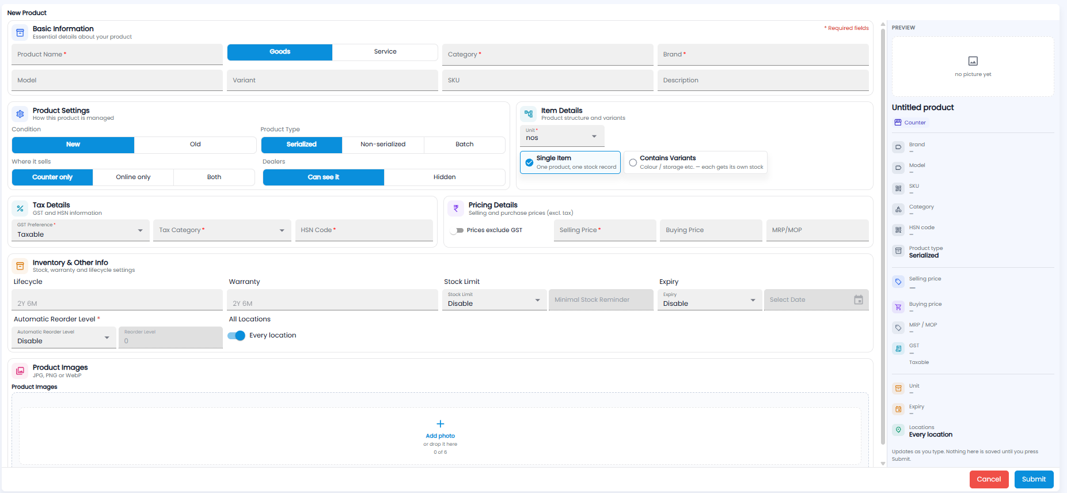Click the Cancel button

pyautogui.click(x=989, y=479)
